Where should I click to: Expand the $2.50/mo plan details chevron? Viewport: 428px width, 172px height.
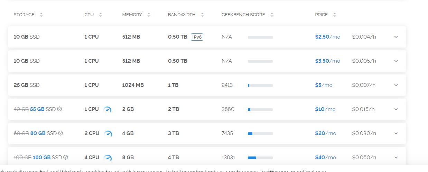(396, 37)
